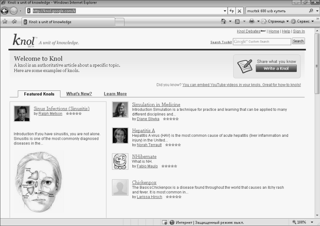Expand the zoom level dropdown arrow
This screenshot has height=226, width=320.
click(312, 222)
